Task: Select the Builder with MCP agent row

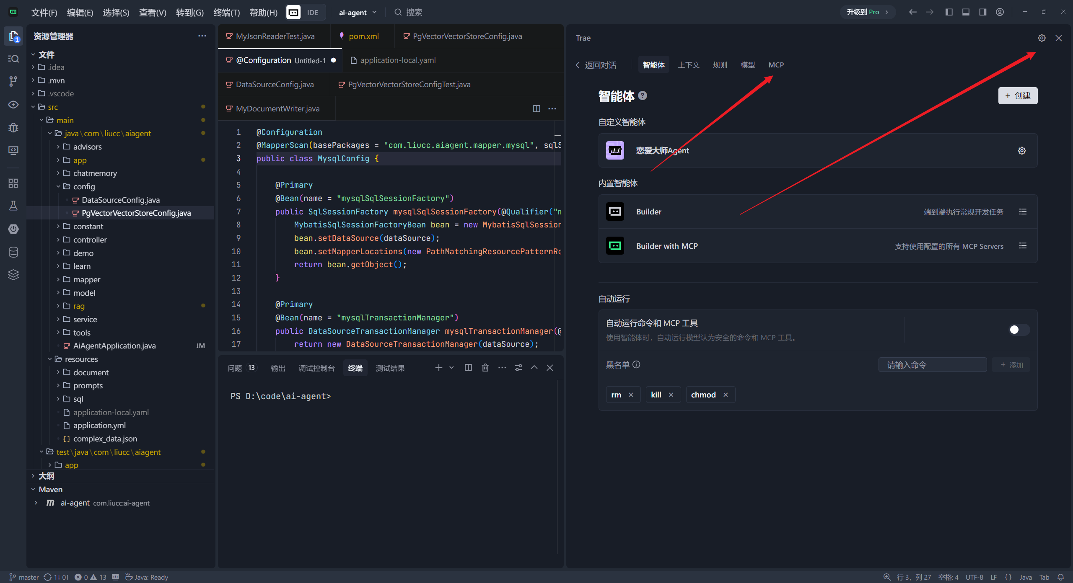Action: [818, 246]
